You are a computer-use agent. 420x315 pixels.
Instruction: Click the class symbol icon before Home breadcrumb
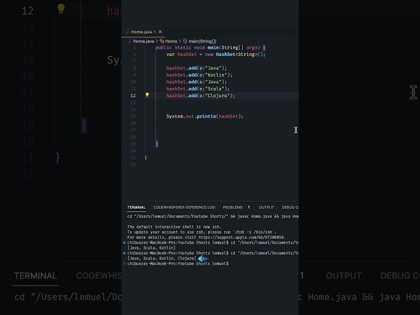(x=161, y=41)
